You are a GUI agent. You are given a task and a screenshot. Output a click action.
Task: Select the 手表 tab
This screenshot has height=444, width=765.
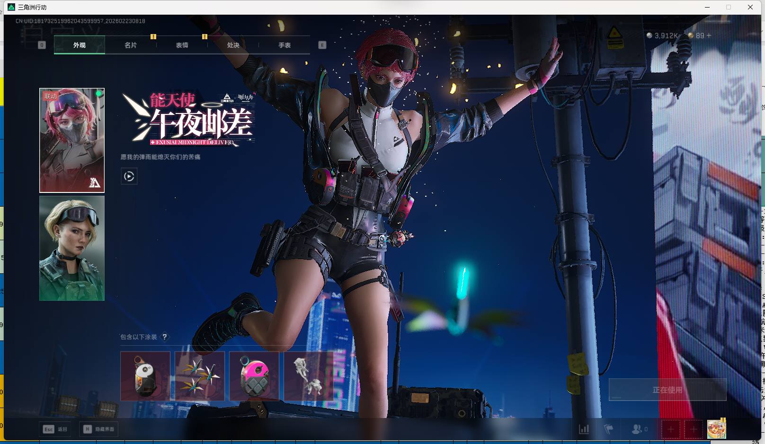[x=284, y=45]
